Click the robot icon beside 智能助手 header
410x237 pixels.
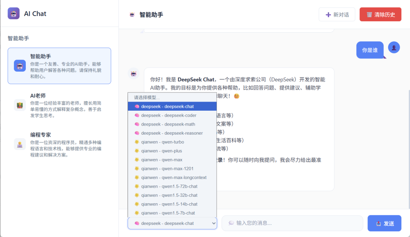(x=132, y=15)
